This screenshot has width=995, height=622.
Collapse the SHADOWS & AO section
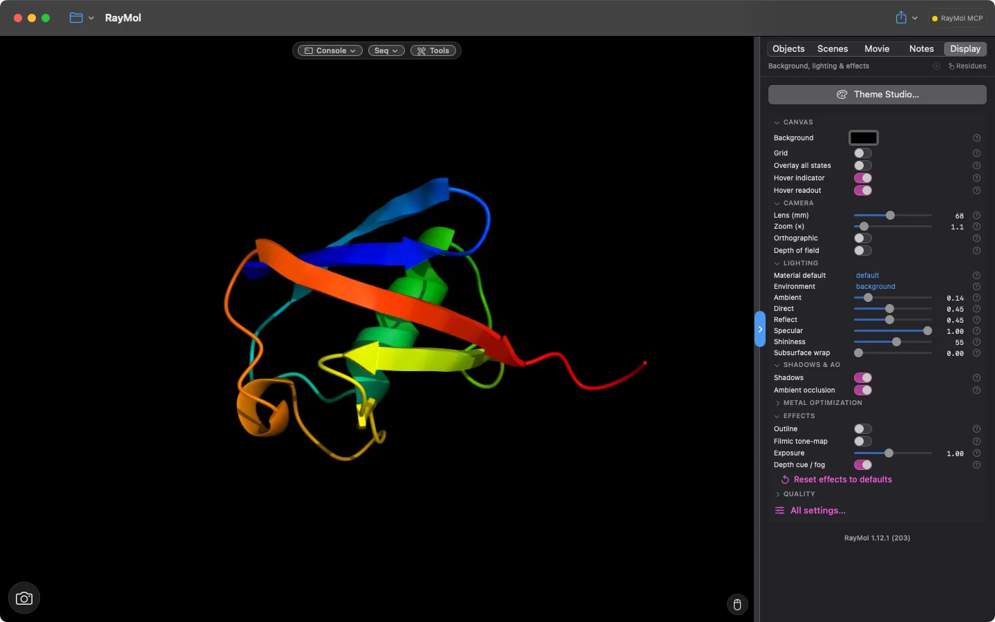tap(807, 365)
